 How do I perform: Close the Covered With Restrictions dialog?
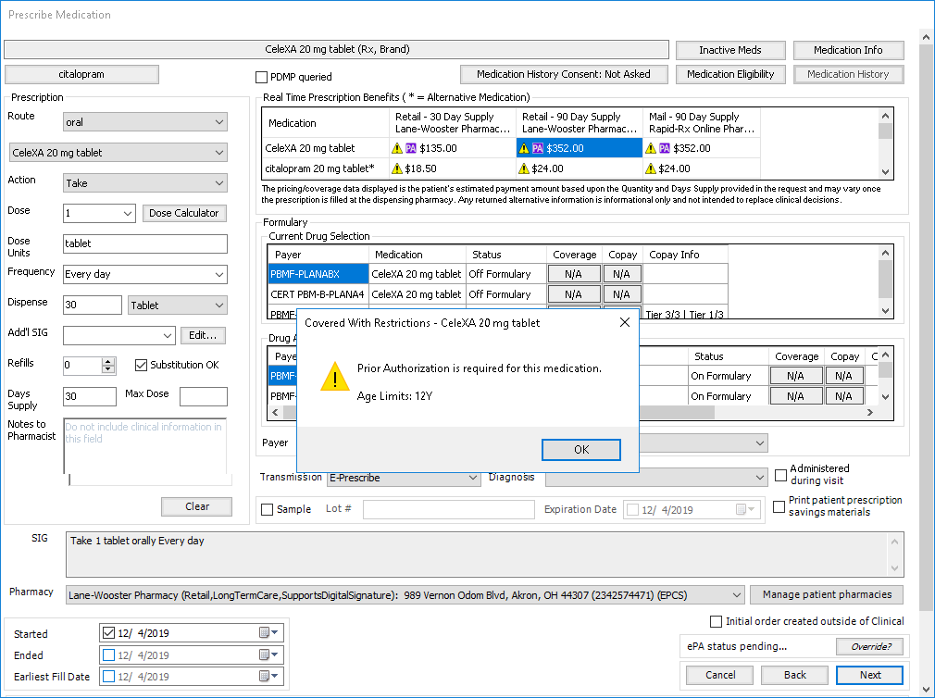click(624, 323)
